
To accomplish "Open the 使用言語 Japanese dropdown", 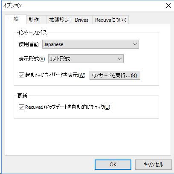I will 90,44.
